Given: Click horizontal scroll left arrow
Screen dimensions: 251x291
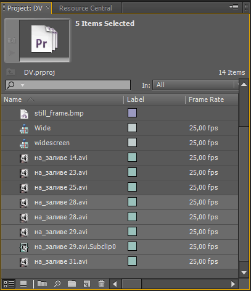Looking at the screenshot, I should (115, 284).
